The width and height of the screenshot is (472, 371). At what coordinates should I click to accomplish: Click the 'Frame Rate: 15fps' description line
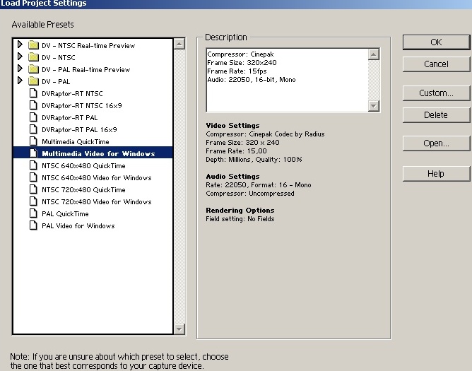(237, 71)
